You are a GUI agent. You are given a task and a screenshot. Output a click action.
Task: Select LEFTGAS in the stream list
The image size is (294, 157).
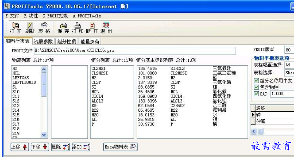point(21,78)
